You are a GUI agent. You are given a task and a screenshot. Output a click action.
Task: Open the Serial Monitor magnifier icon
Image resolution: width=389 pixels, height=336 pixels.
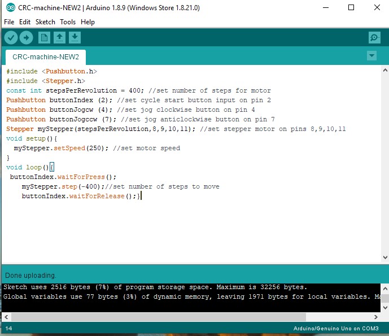[374, 38]
